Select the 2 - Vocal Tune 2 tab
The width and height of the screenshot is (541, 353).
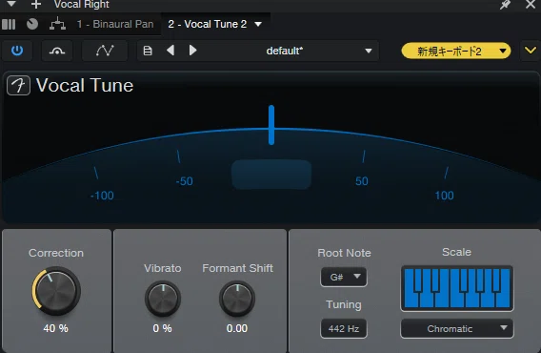click(208, 24)
